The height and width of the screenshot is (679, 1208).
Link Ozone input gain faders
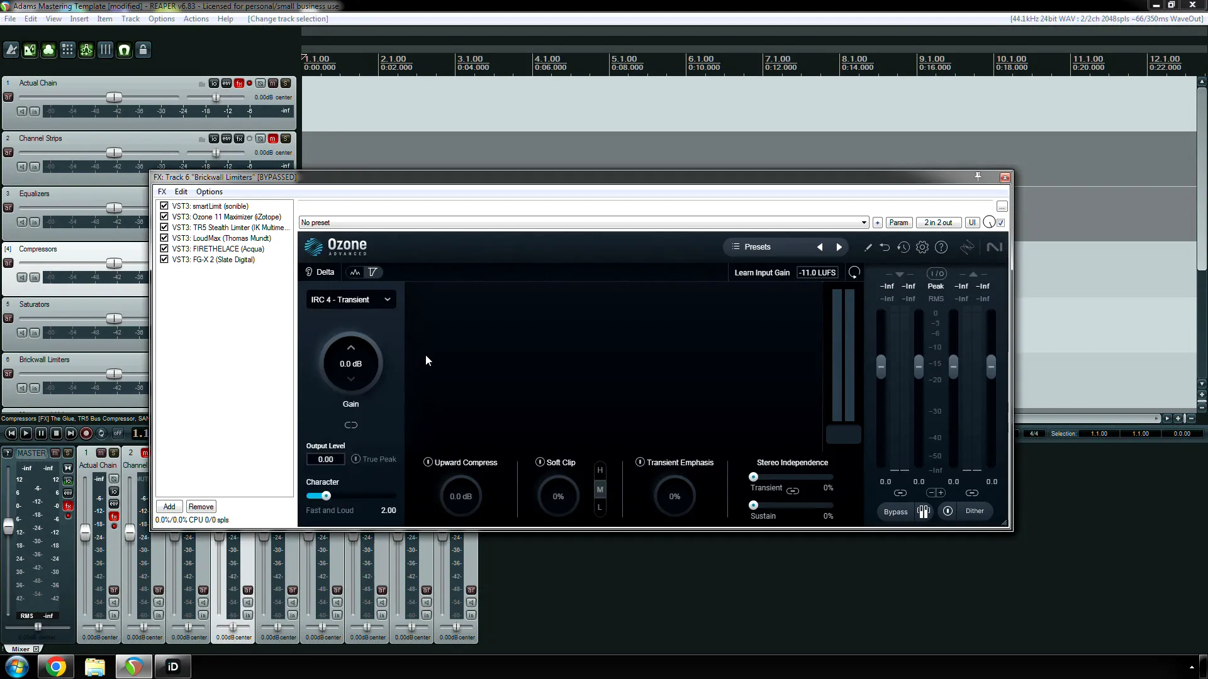(x=900, y=493)
